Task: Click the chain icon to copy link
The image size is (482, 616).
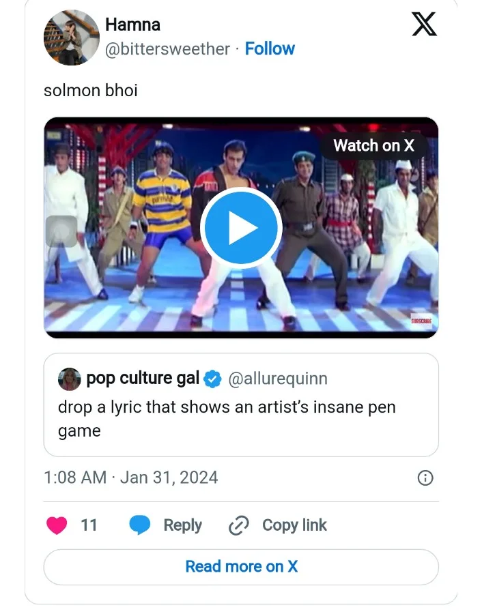Action: pyautogui.click(x=238, y=526)
